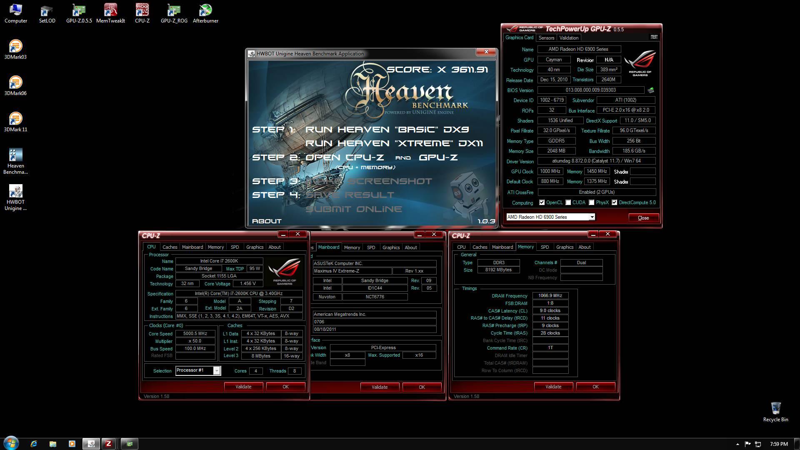This screenshot has height=450, width=800.
Task: Open the Recycle Bin
Action: point(775,412)
